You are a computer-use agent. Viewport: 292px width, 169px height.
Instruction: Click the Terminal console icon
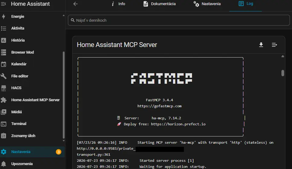(x=4, y=124)
